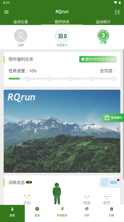Tap the green runner body figure
124x222 pixels.
[x=57, y=193]
